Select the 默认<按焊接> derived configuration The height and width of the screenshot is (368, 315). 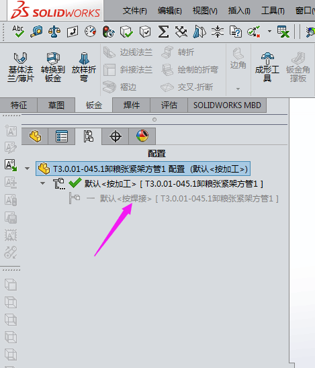tap(189, 199)
